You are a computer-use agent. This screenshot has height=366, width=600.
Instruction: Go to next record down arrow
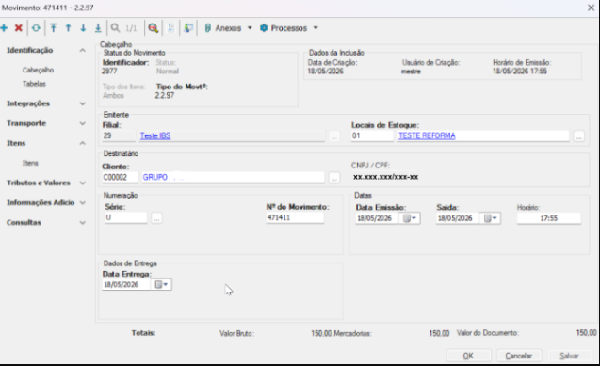tap(83, 28)
